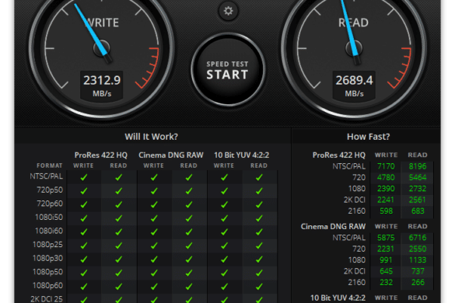
Task: Click the Cinema DNG 720 write value 2231
Action: (386, 249)
